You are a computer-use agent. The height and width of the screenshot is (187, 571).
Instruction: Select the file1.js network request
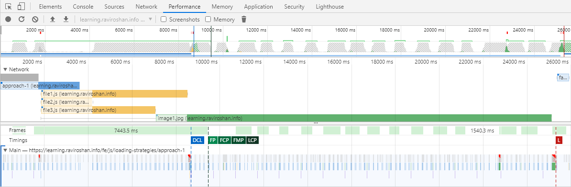114,94
